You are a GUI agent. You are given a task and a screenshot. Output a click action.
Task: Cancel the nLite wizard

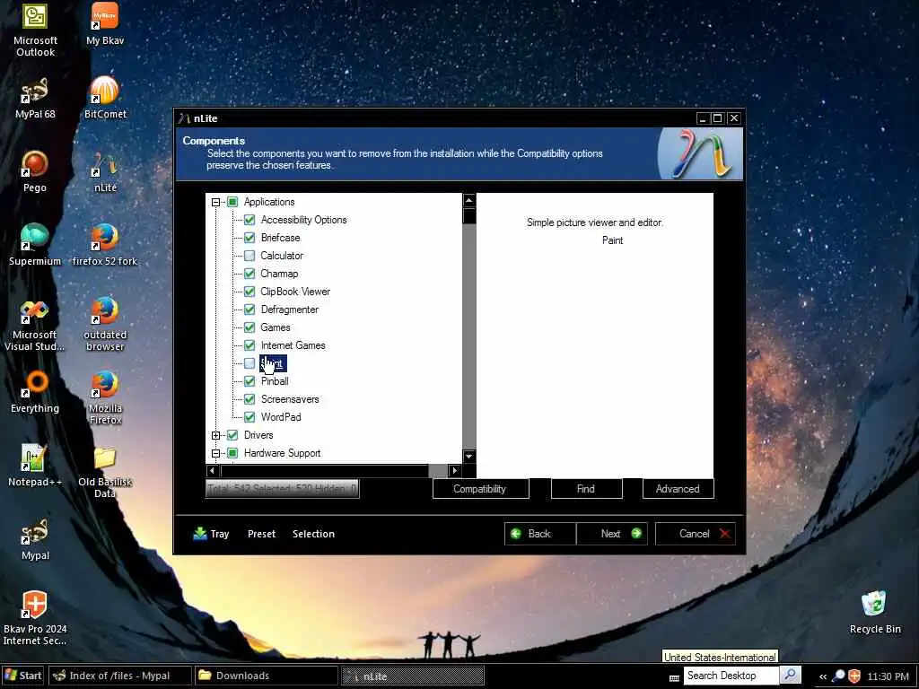[696, 534]
